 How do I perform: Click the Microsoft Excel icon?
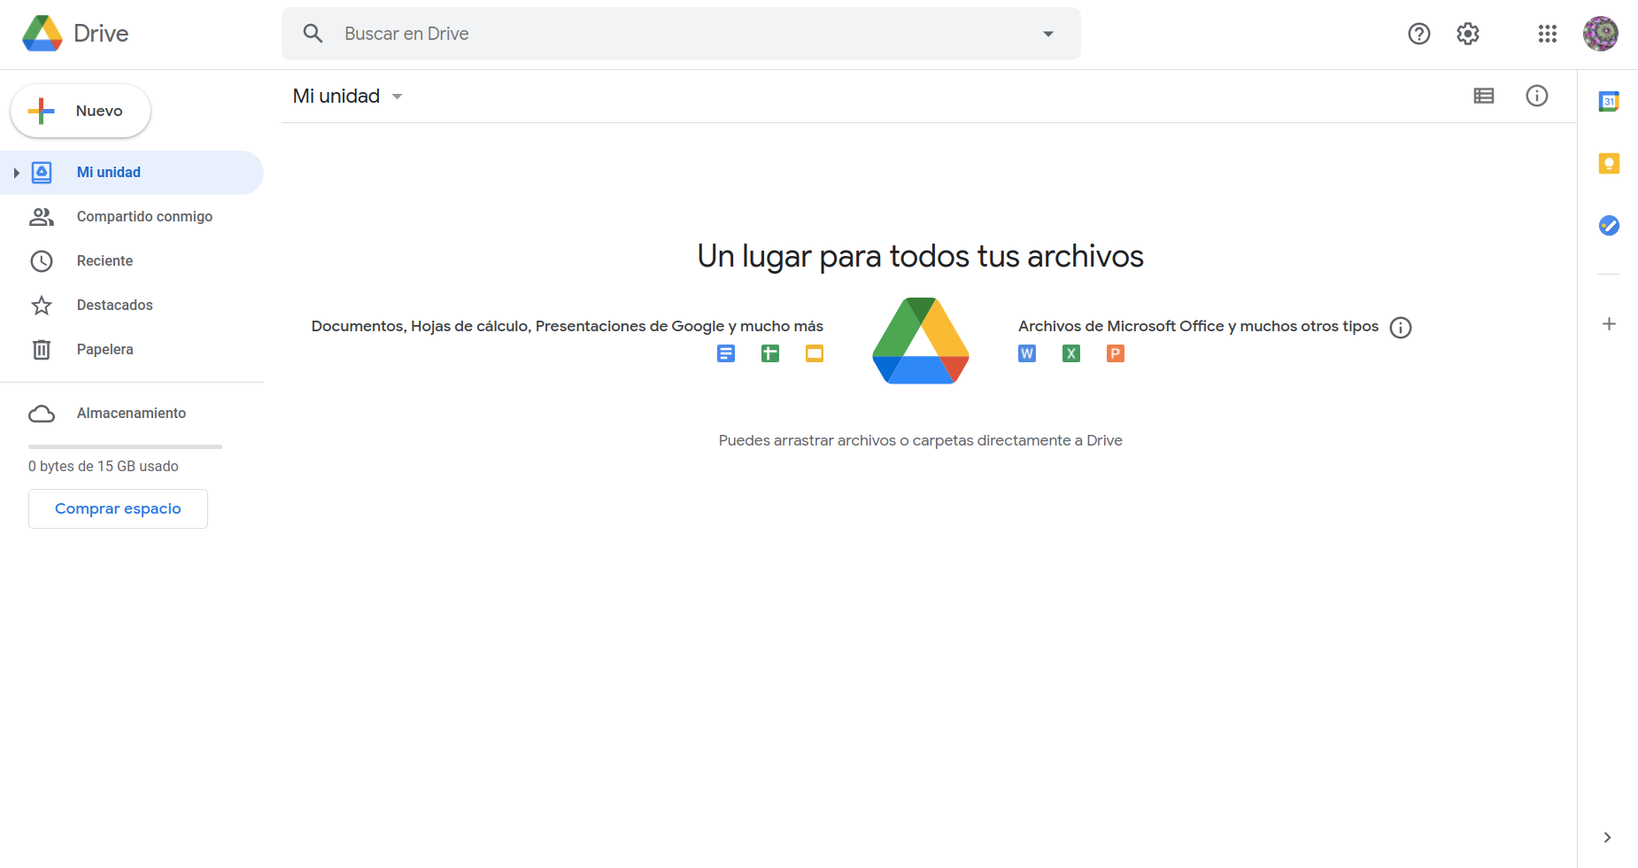[1071, 354]
